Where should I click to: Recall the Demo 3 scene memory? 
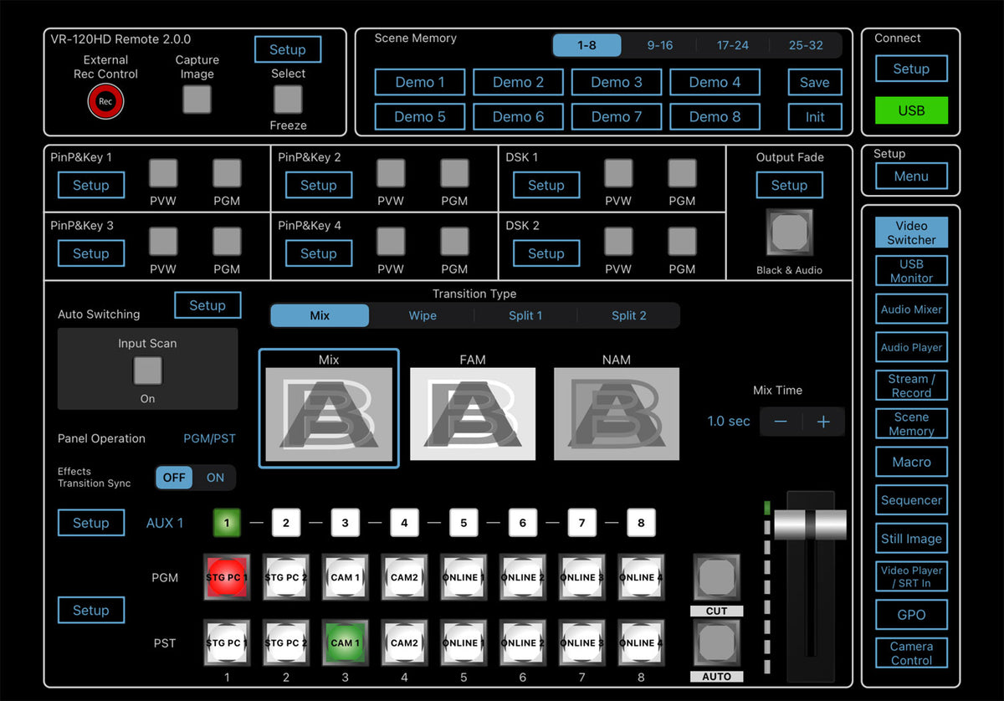(x=617, y=82)
